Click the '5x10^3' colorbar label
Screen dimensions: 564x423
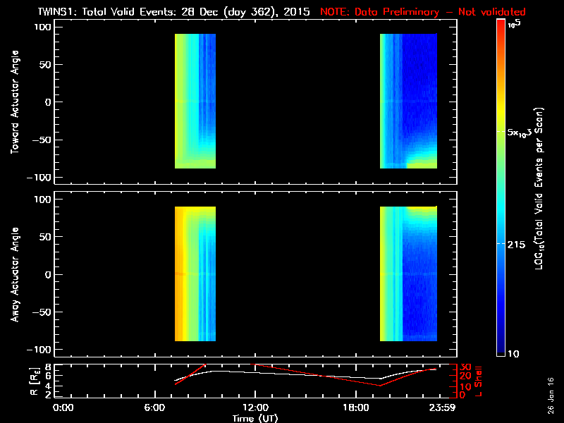519,133
